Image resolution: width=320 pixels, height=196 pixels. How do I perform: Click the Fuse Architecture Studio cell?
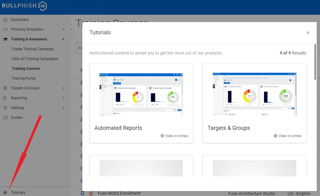tap(252, 194)
